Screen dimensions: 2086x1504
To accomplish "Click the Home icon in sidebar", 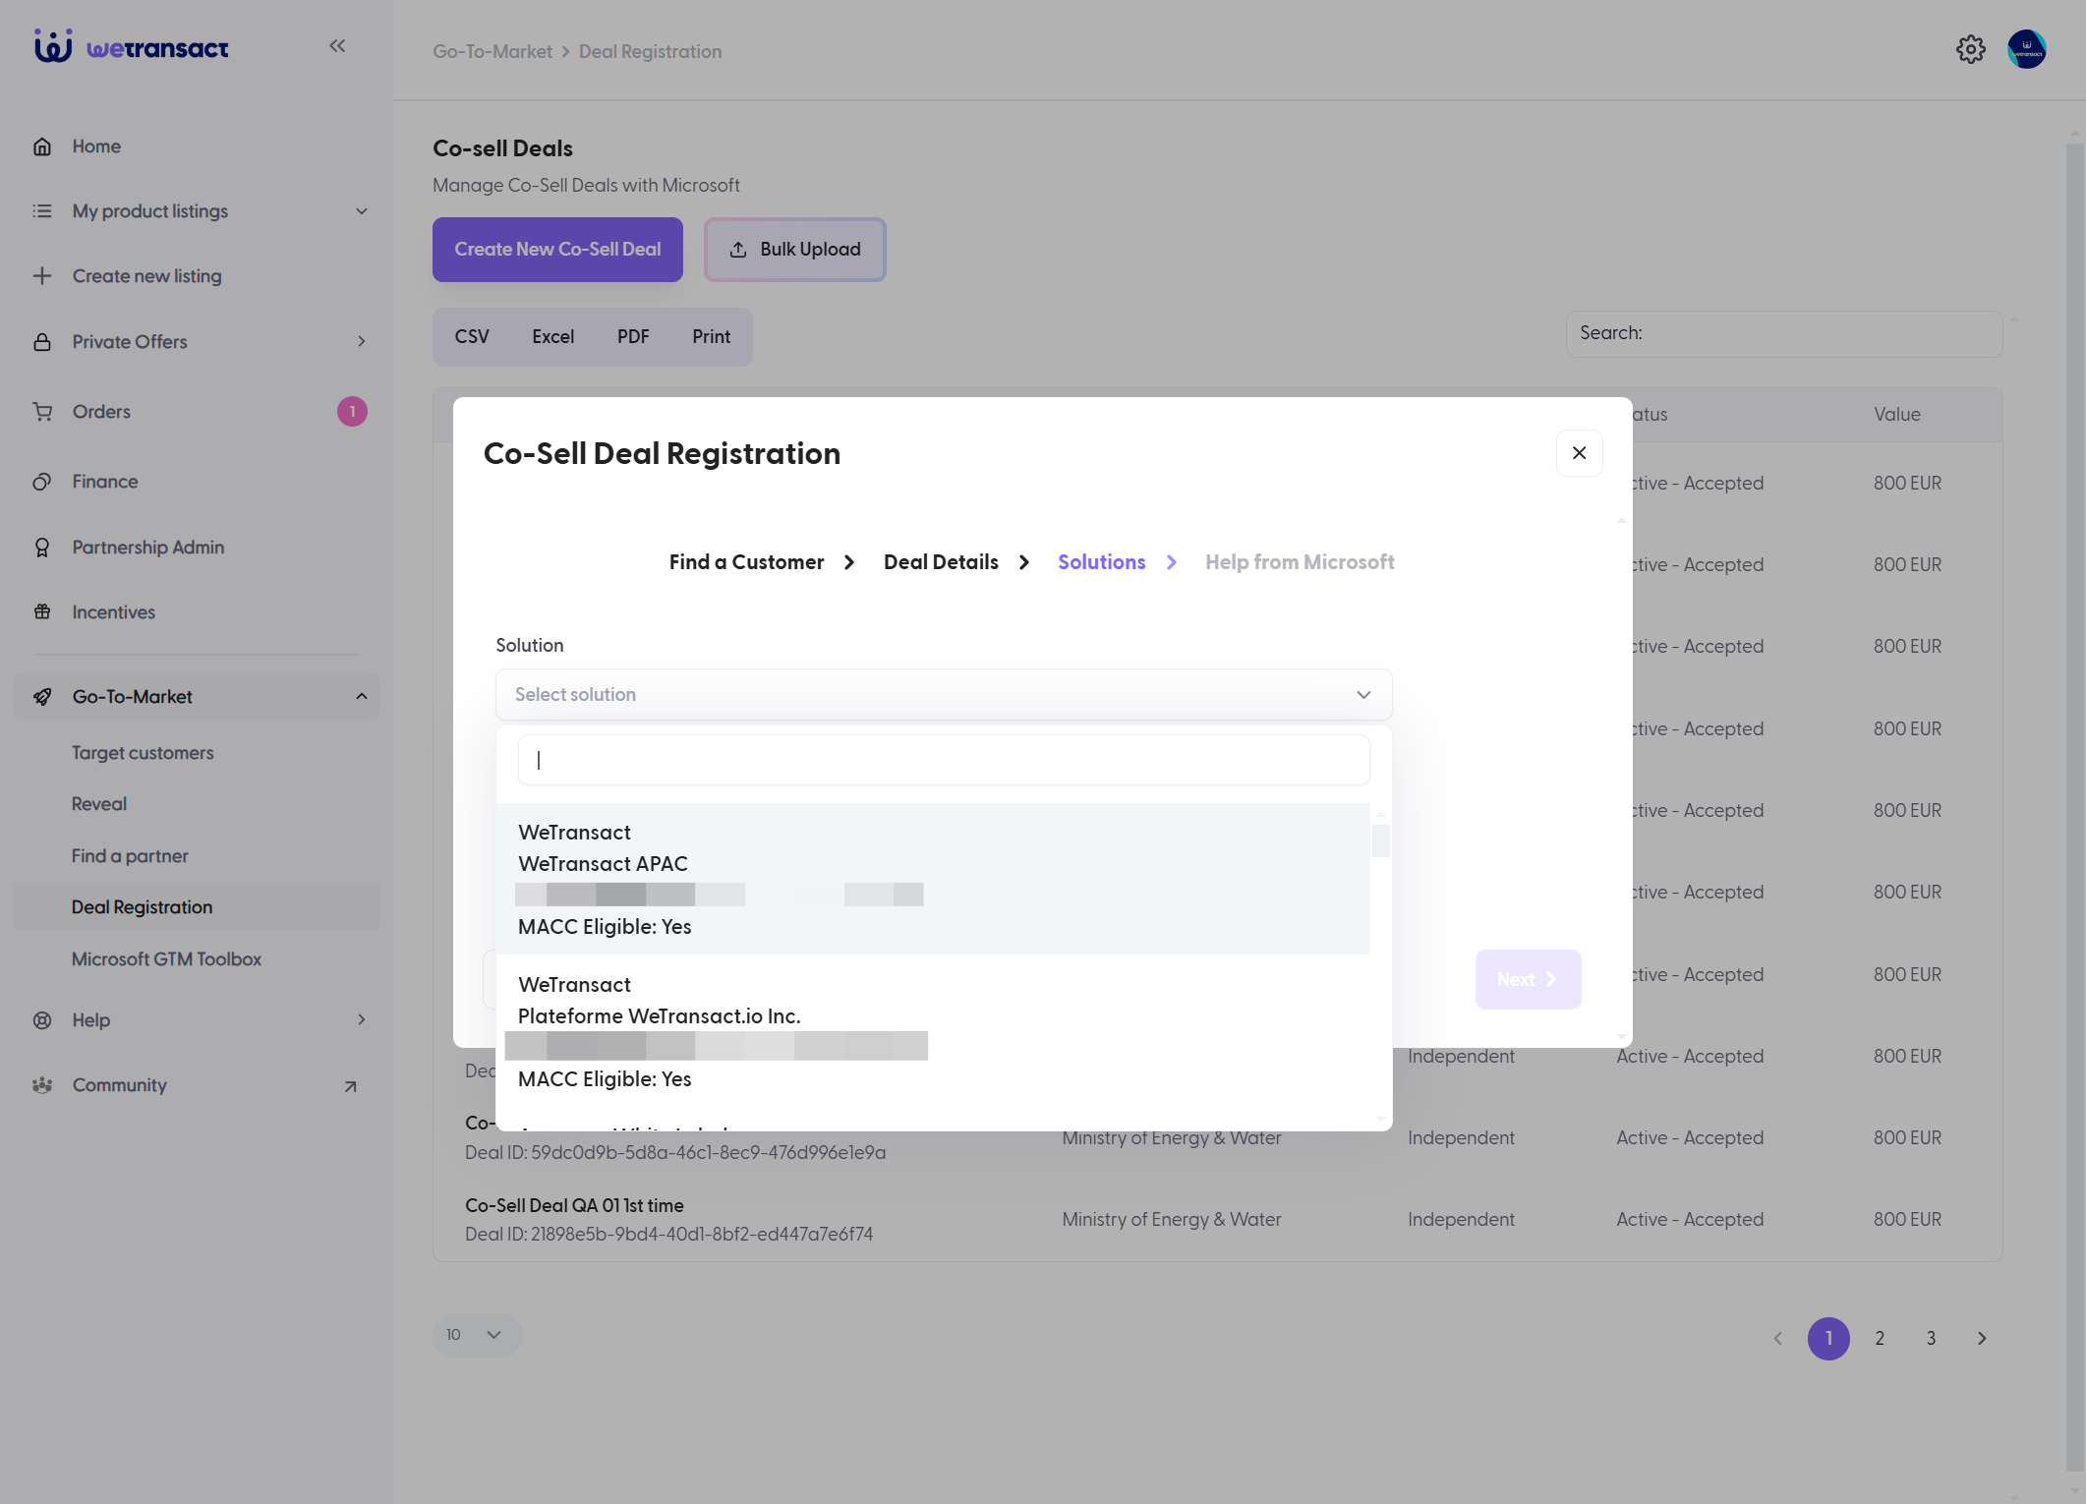I will (x=42, y=146).
